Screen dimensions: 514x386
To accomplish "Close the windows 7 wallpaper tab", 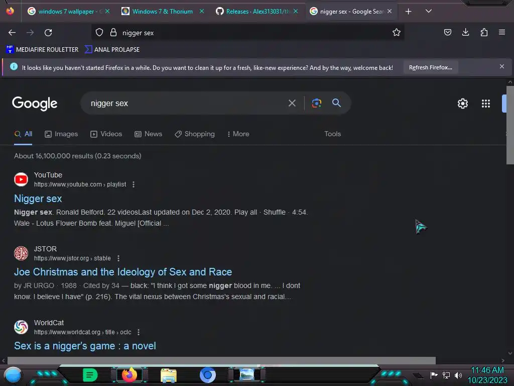I will tap(107, 11).
